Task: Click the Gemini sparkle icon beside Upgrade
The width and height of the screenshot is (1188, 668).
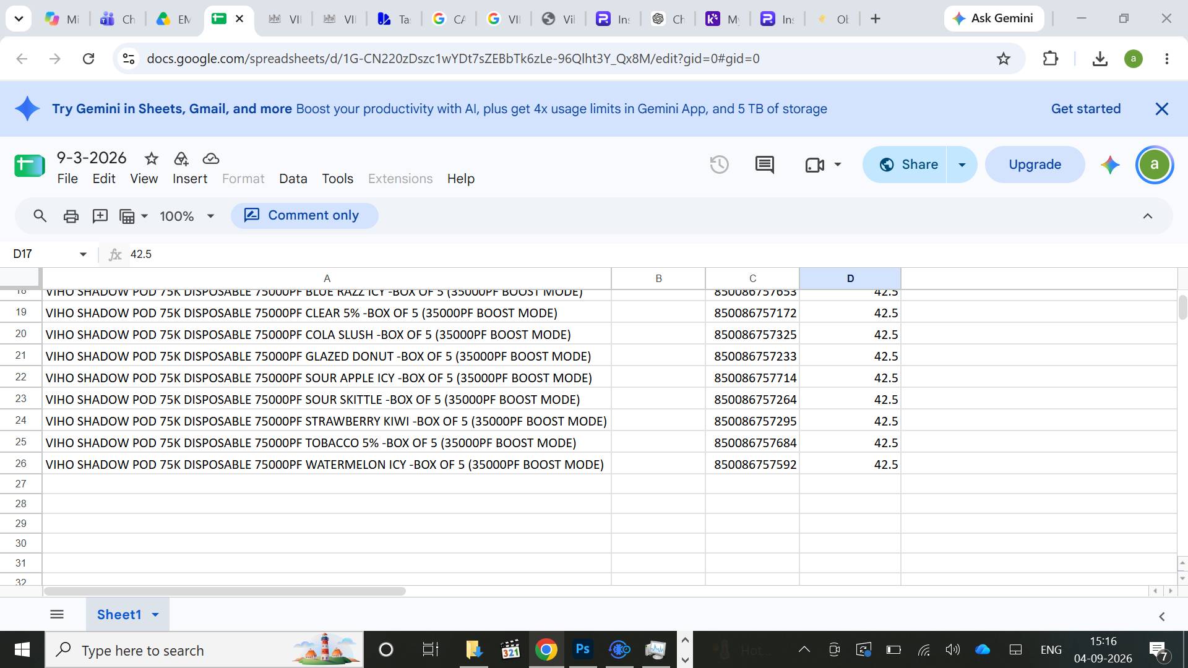Action: (x=1110, y=165)
